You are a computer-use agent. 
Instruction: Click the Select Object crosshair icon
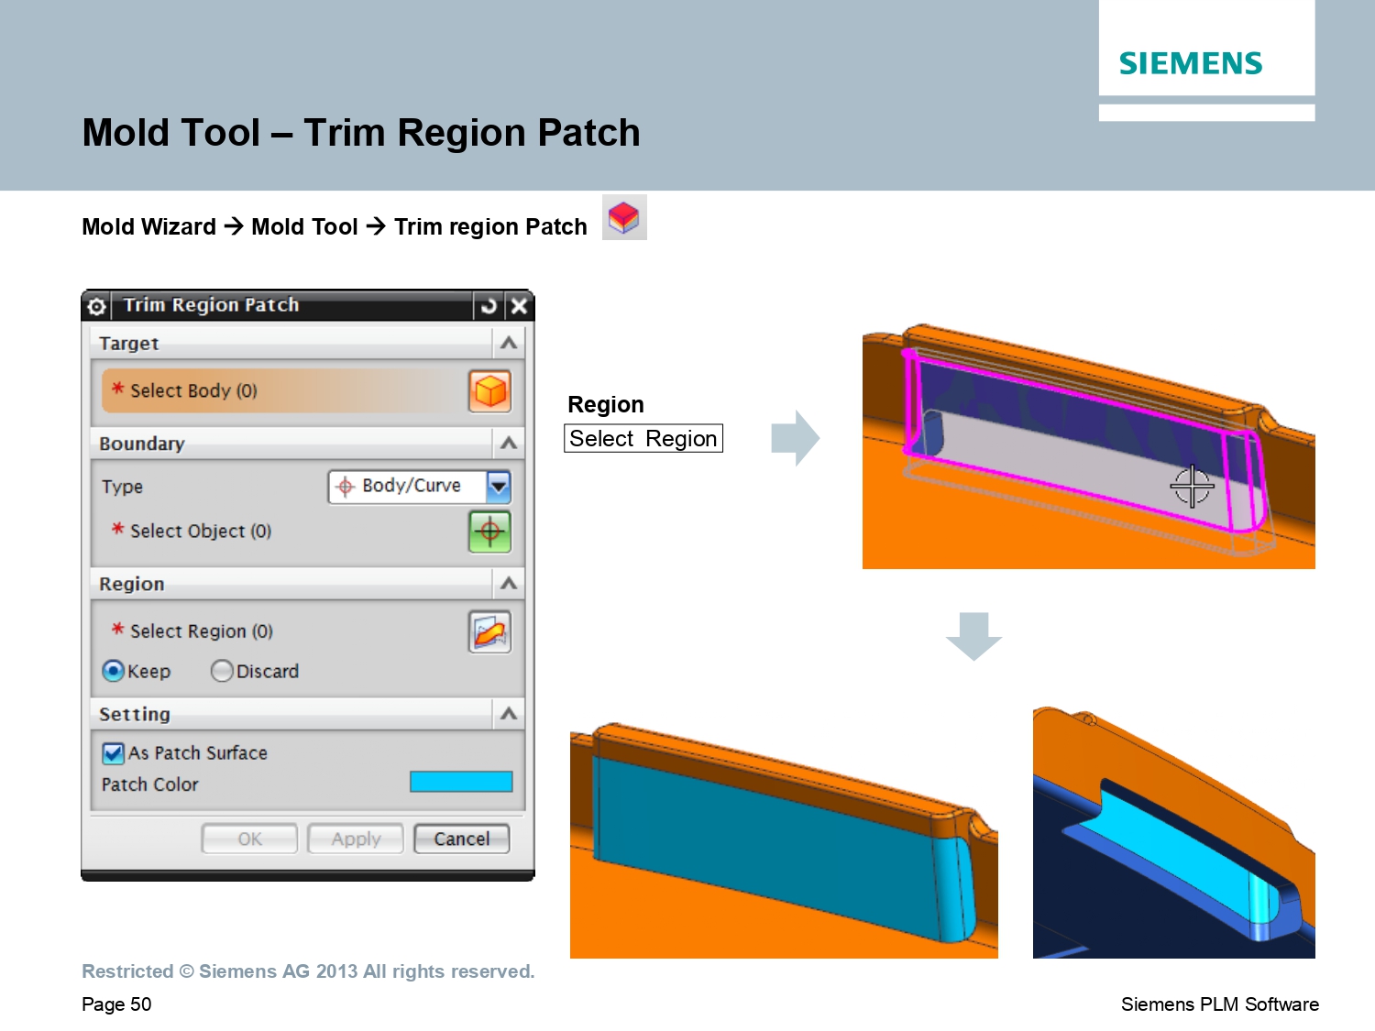coord(490,532)
